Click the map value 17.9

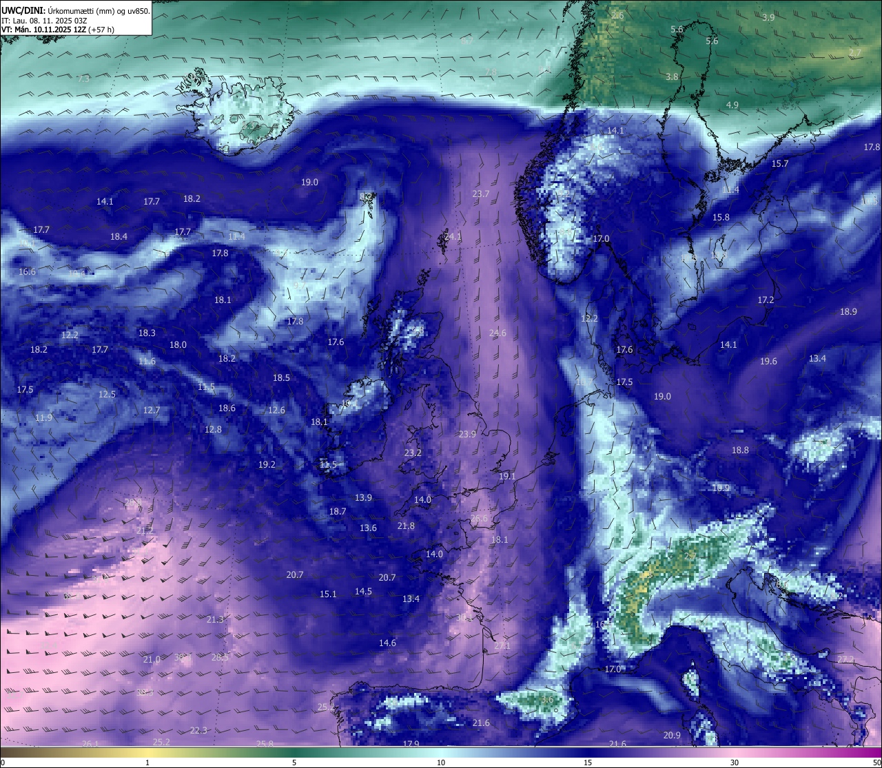coord(411,744)
